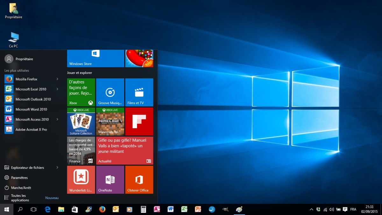The width and height of the screenshot is (382, 215).
Task: Click the Nouveau label beside Toutes les applications
Action: click(52, 198)
